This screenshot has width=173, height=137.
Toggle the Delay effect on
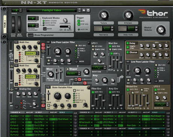point(127,43)
